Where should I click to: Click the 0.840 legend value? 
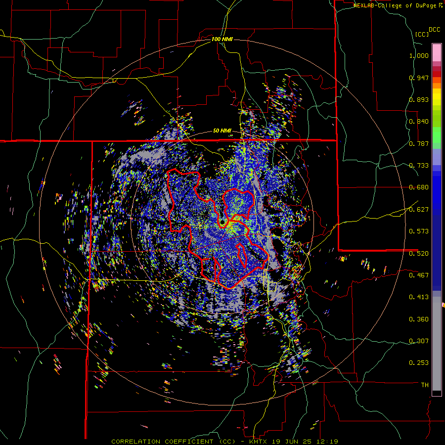click(x=419, y=122)
